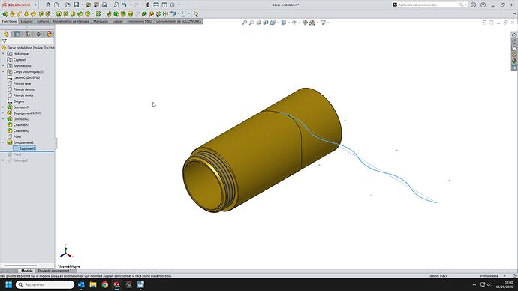Save the document with the floppy disk icon

(77, 5)
